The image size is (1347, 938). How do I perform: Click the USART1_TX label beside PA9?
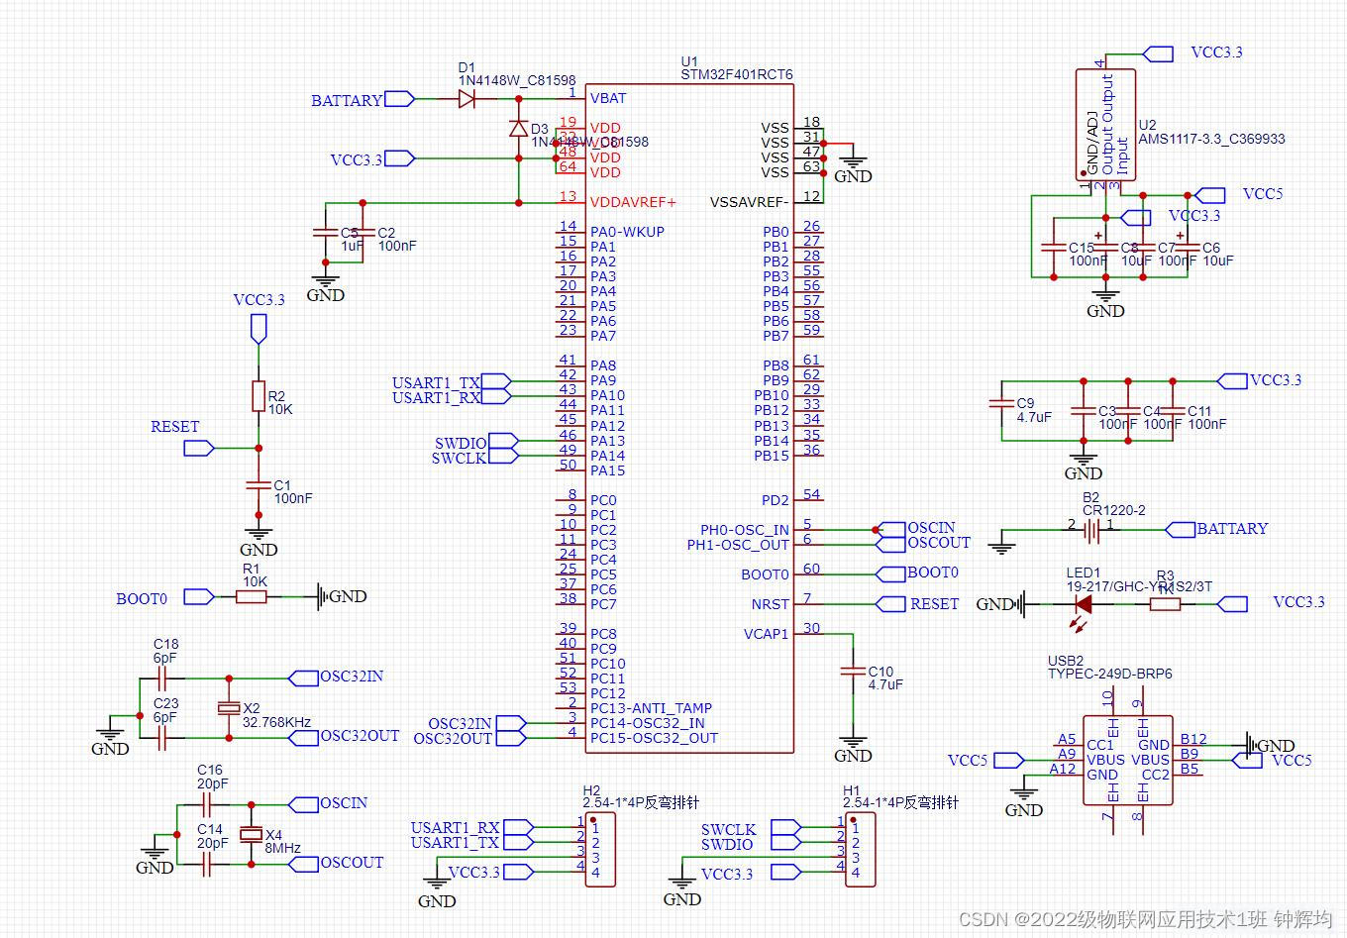(440, 382)
